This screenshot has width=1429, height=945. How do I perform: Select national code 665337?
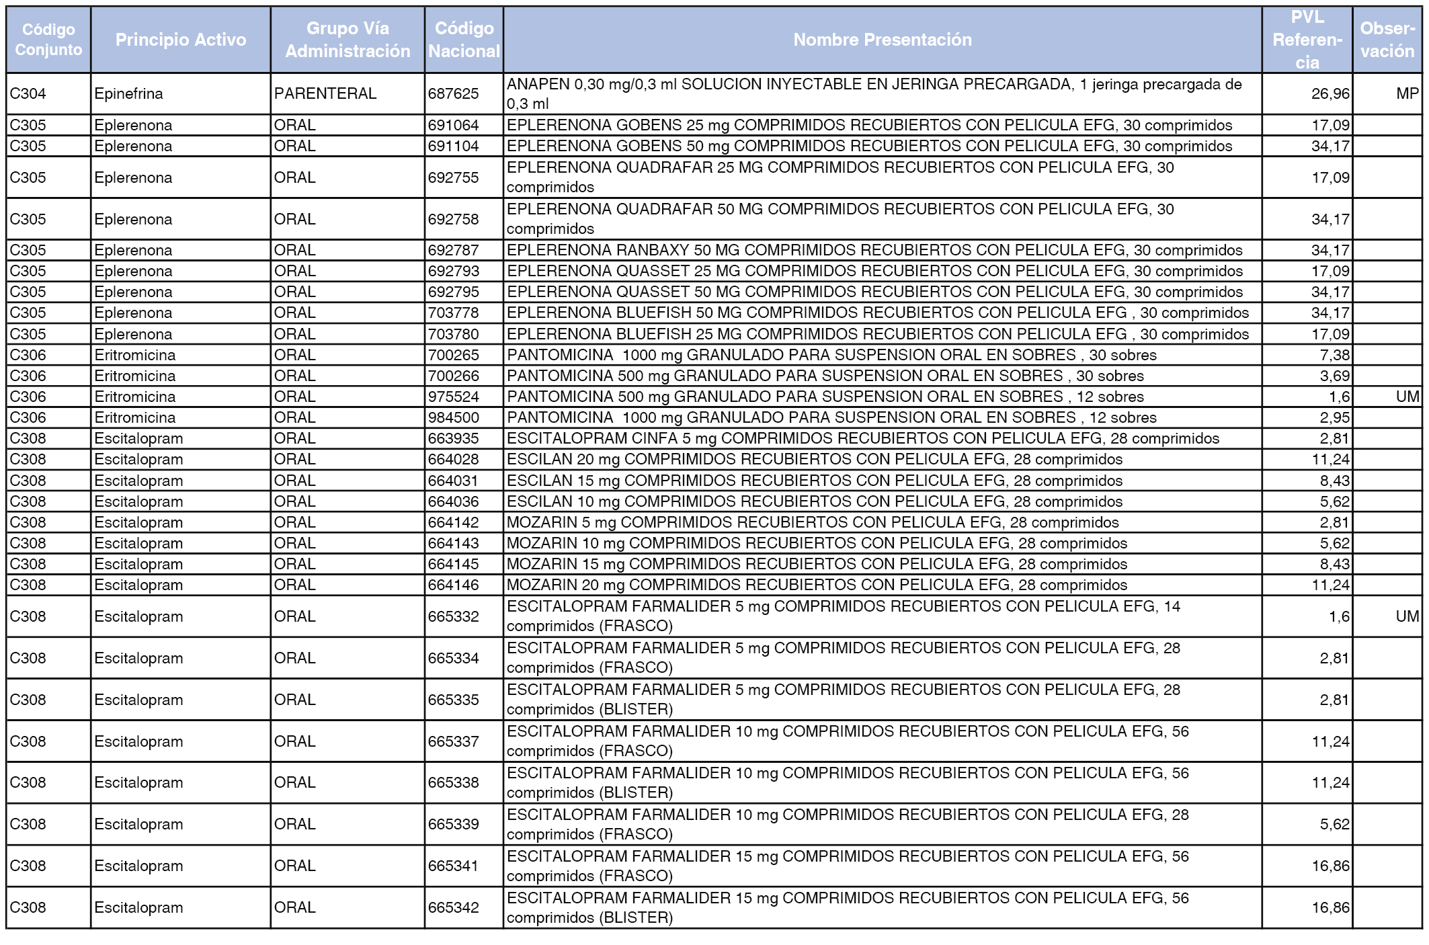[464, 741]
